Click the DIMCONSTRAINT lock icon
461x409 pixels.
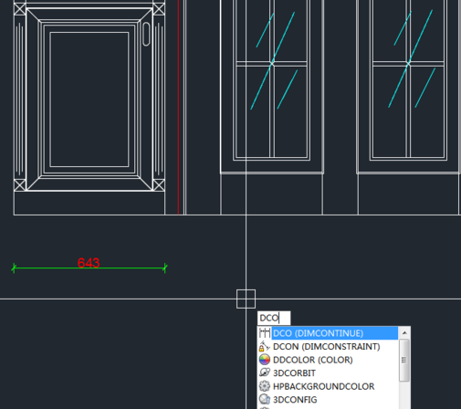[x=265, y=346]
